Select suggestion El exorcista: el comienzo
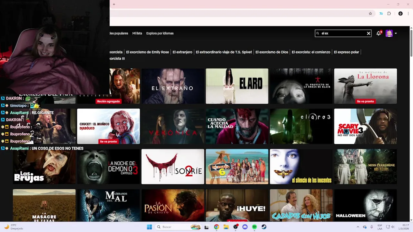Viewport: 413px width, 232px height. 311,52
